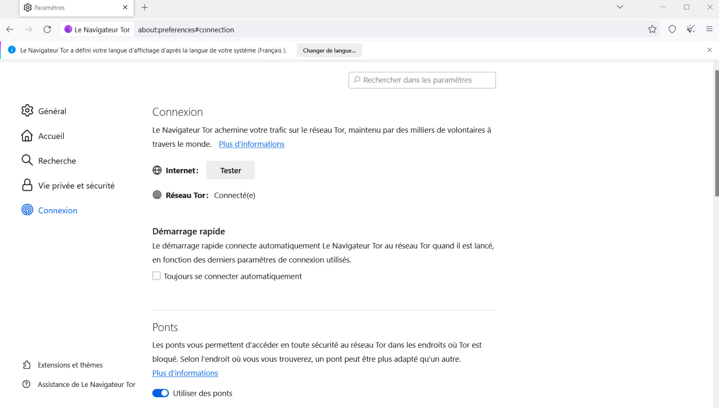
Task: Click the onion icon beside Réseau Tor
Action: click(157, 195)
